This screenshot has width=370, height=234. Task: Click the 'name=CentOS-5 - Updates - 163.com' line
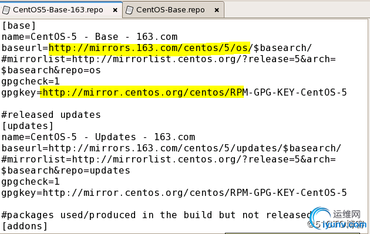pyautogui.click(x=98, y=137)
